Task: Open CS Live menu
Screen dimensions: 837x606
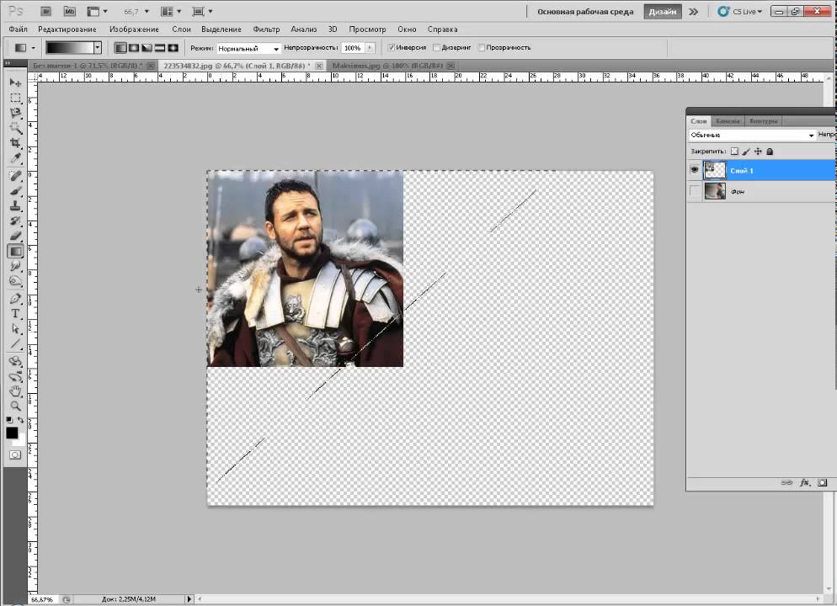Action: point(740,11)
